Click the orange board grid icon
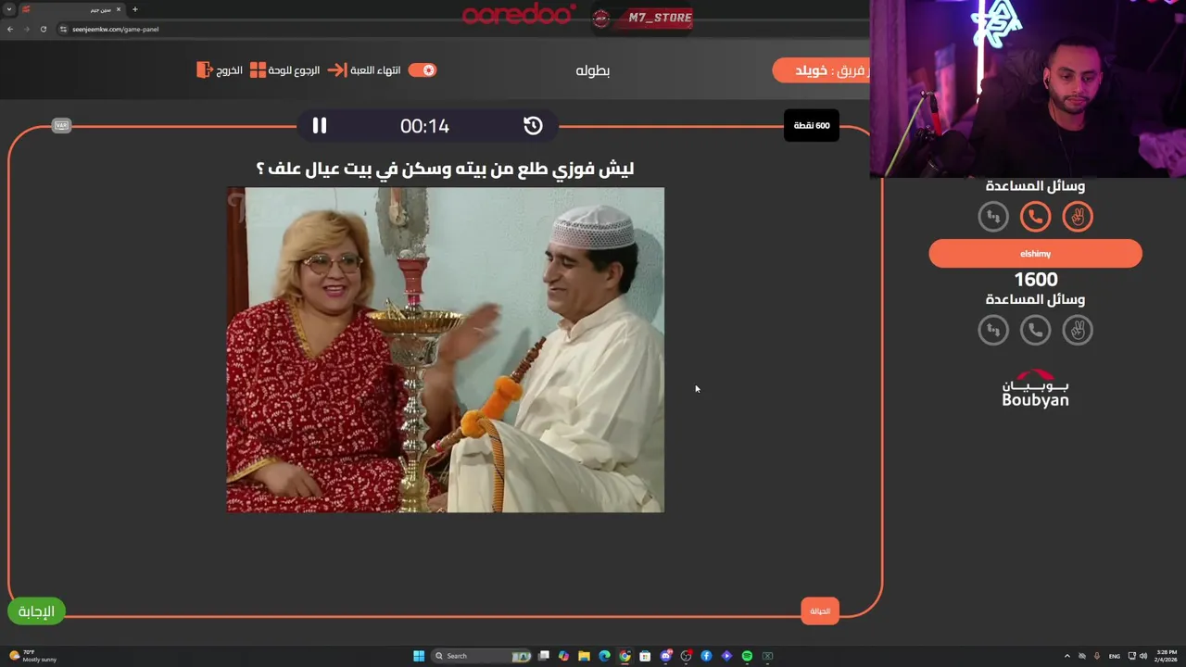The image size is (1186, 667). [x=258, y=70]
